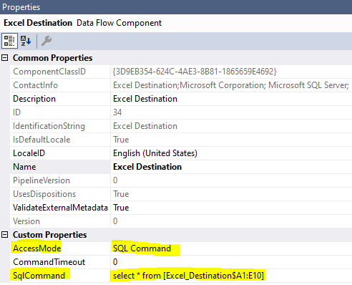
Task: Click the Properties panel title bar
Action: point(176,7)
